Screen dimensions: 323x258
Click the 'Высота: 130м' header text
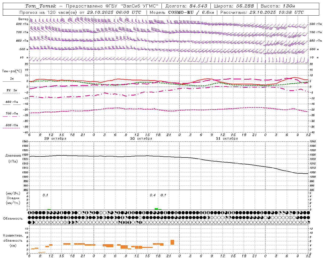(x=278, y=6)
